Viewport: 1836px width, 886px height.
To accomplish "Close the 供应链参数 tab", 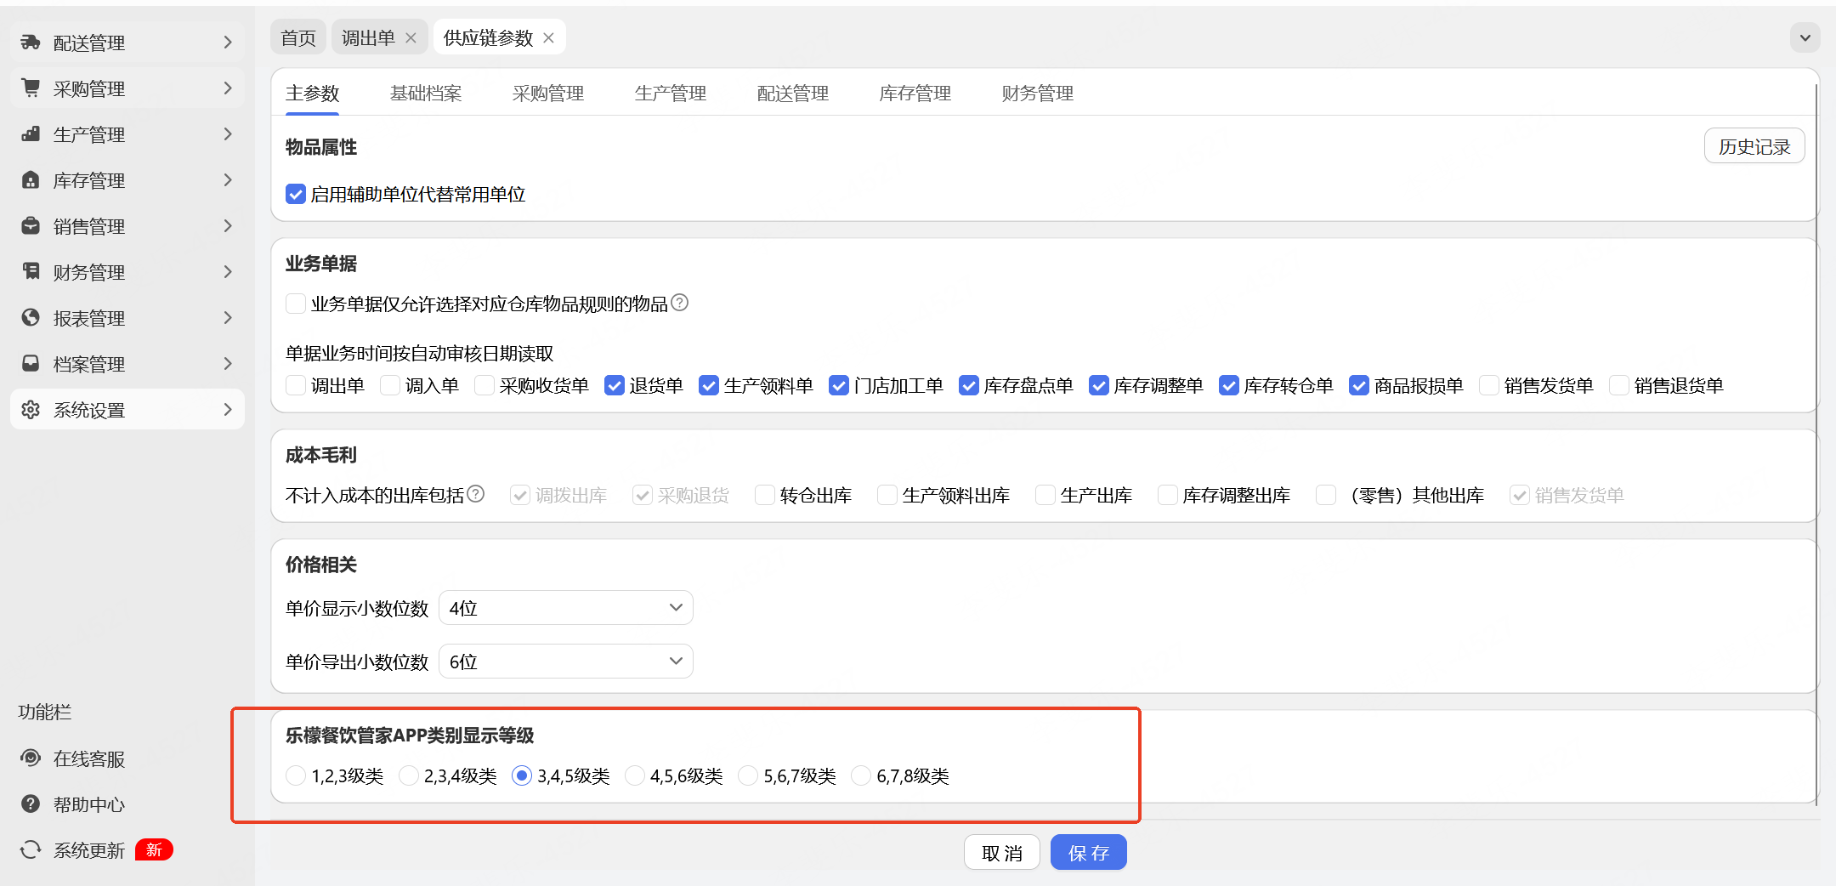I will coord(548,37).
